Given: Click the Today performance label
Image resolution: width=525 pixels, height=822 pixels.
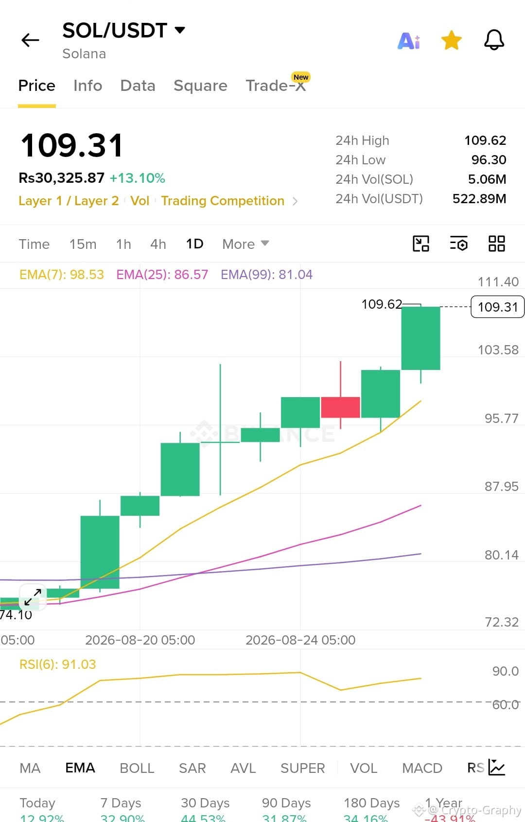Looking at the screenshot, I should click(37, 803).
